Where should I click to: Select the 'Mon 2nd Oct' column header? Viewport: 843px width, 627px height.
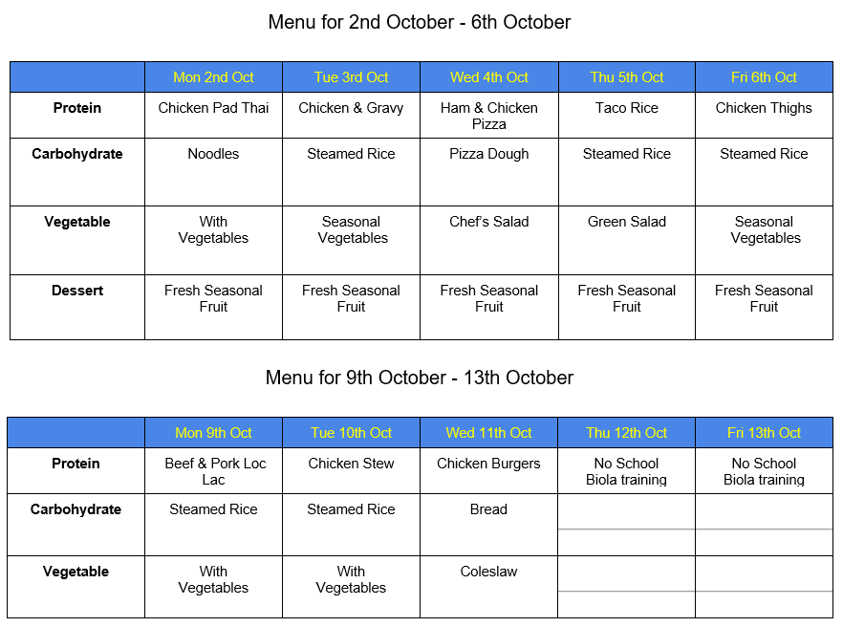pos(213,77)
